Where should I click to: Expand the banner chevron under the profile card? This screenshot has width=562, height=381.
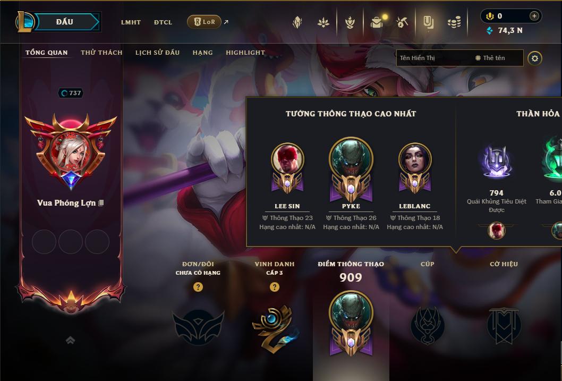[71, 340]
